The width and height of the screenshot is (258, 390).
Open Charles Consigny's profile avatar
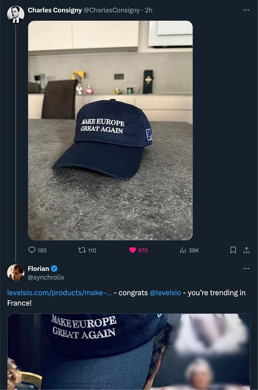coord(16,10)
